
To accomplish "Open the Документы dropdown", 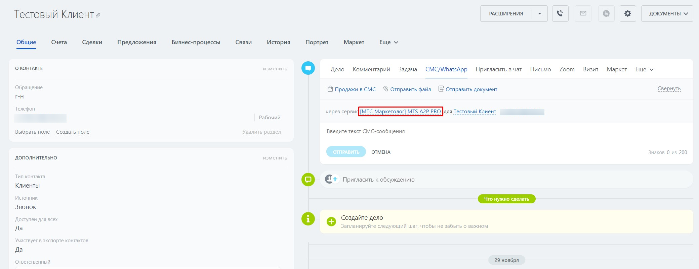I will [667, 14].
